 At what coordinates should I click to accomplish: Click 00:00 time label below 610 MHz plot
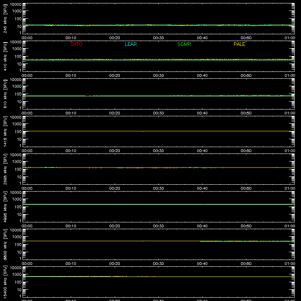[27, 113]
